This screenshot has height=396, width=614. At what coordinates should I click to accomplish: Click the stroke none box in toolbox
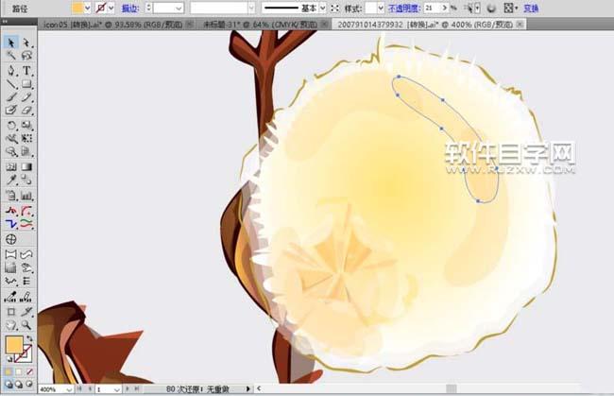[25, 354]
